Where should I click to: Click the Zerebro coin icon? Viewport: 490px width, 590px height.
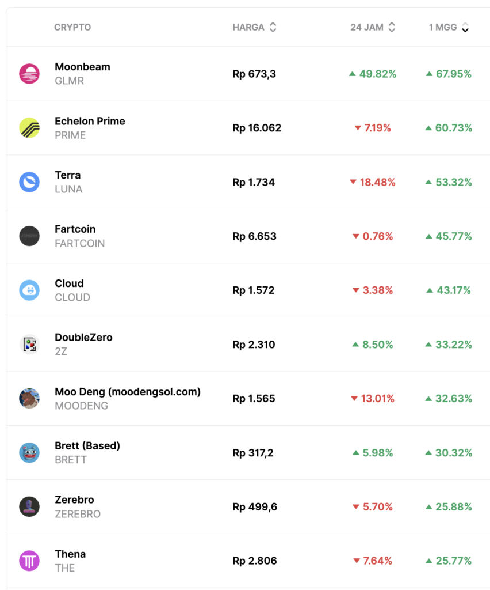[29, 507]
